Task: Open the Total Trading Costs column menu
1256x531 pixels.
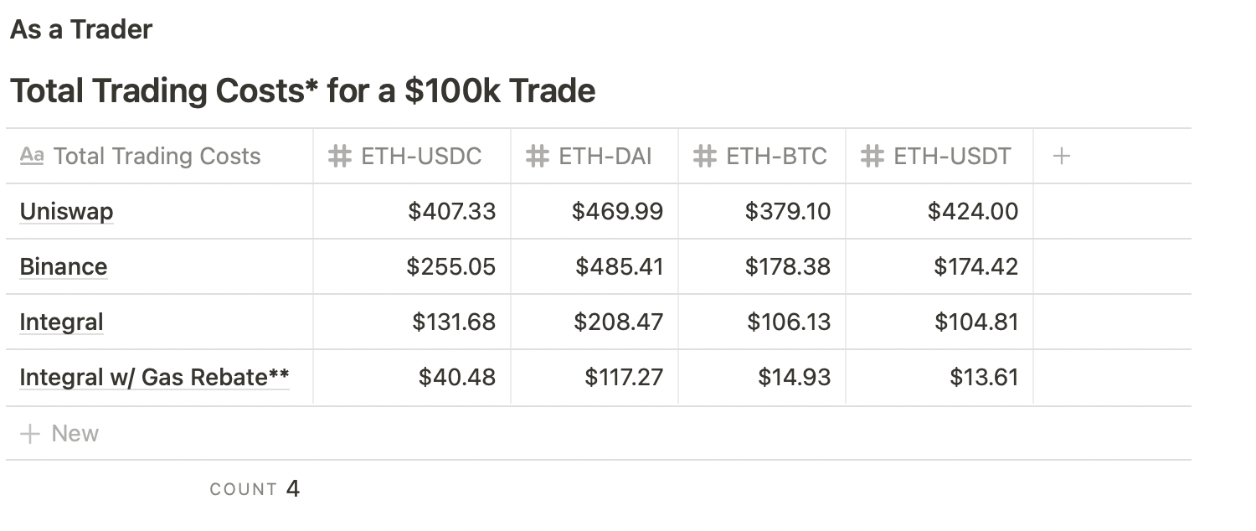Action: click(x=157, y=157)
